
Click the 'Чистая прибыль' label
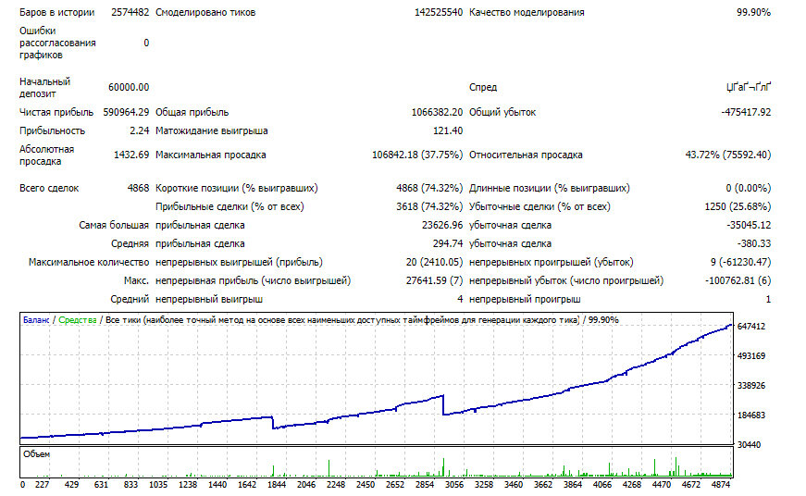click(56, 112)
